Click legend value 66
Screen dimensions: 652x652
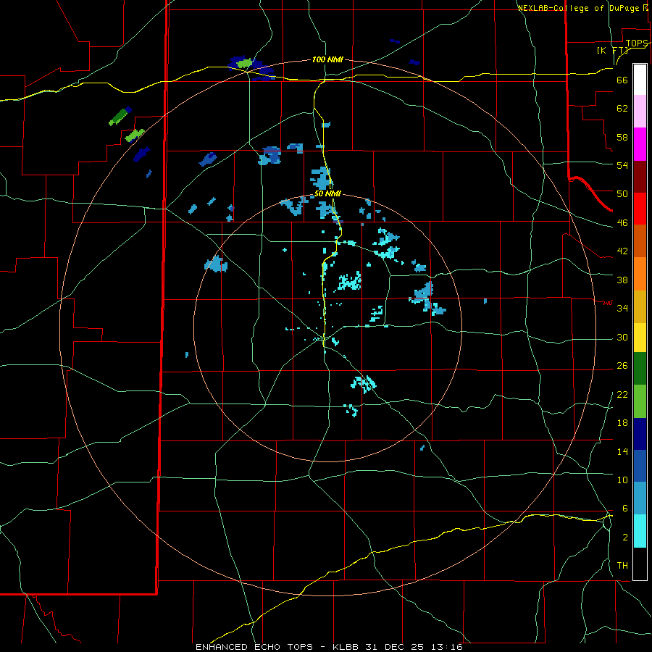(x=622, y=80)
